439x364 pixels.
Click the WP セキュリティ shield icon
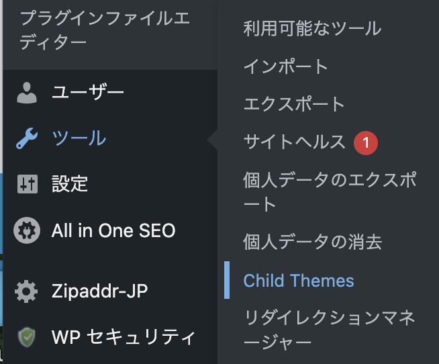point(27,336)
